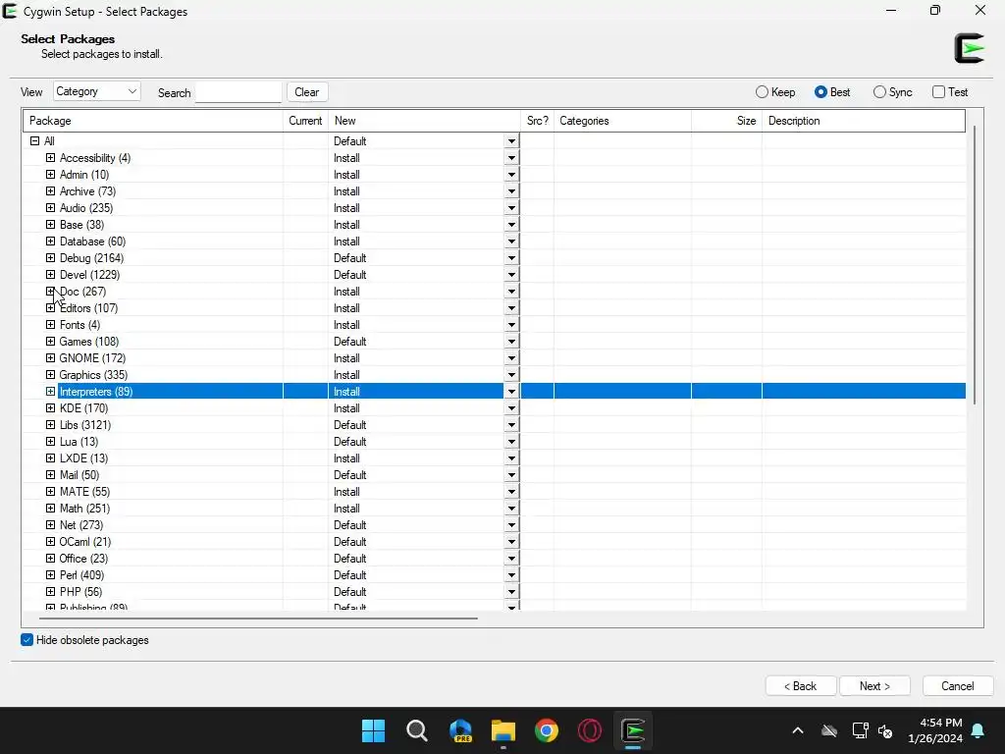Click the New column header
The width and height of the screenshot is (1005, 754).
click(x=424, y=121)
